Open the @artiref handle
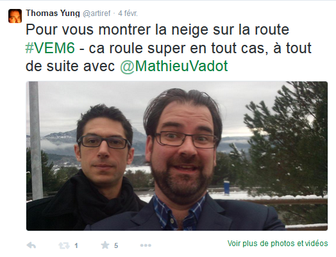 pos(96,13)
